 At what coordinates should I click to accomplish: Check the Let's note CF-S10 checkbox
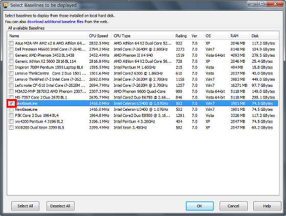(x=11, y=85)
